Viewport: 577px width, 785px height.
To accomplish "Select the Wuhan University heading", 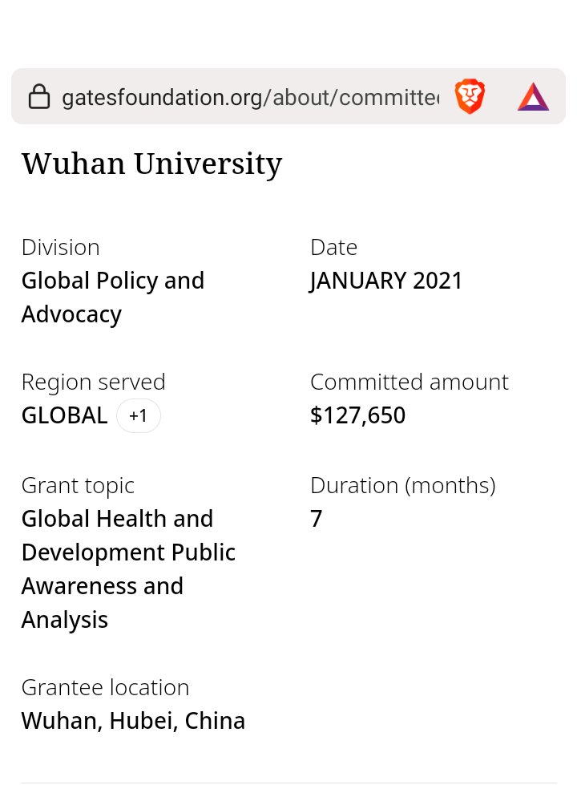I will (151, 164).
